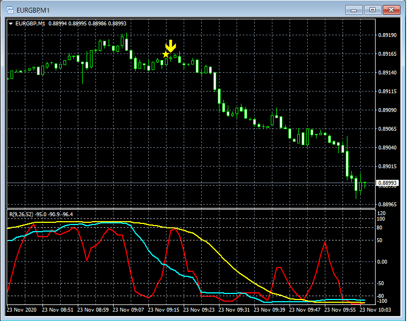Click the 0.89190 price scale label
The width and height of the screenshot is (407, 321).
pos(387,35)
